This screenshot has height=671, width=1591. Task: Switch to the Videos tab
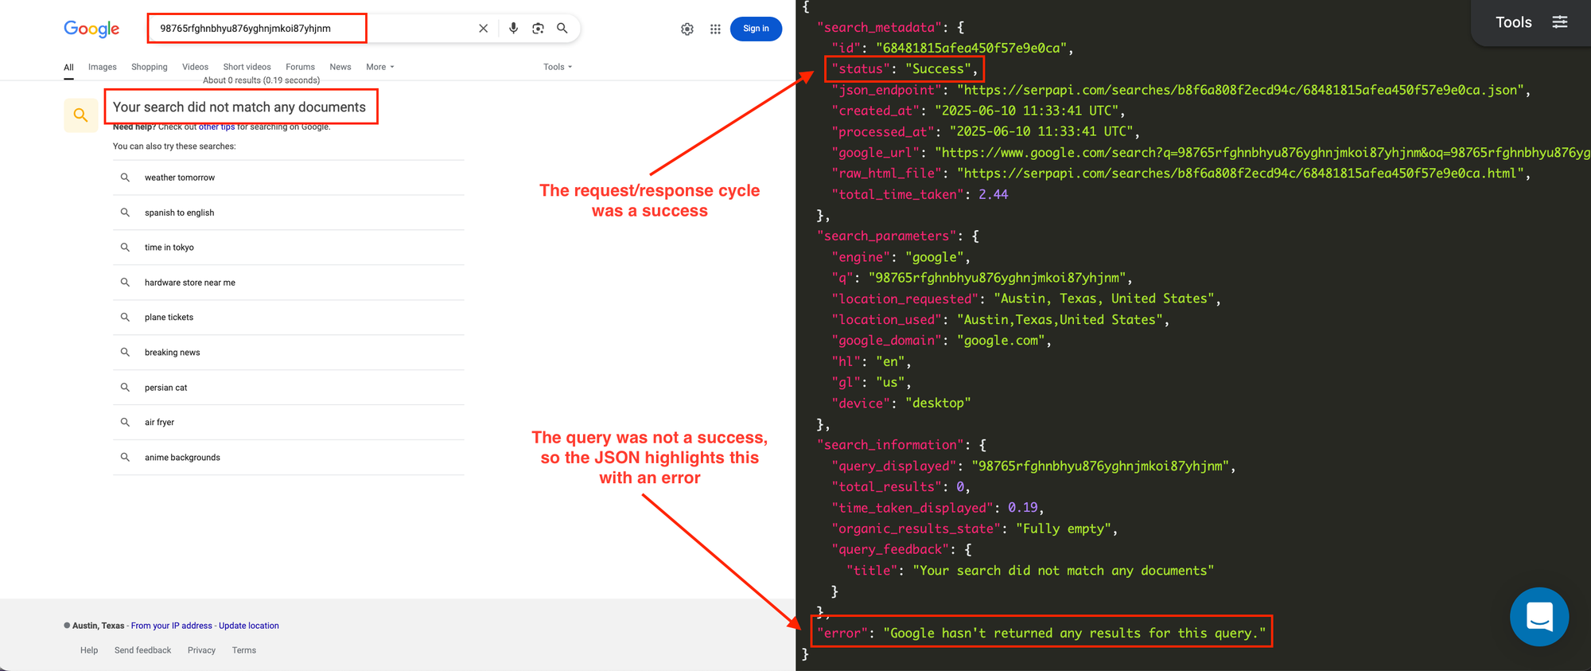coord(195,67)
